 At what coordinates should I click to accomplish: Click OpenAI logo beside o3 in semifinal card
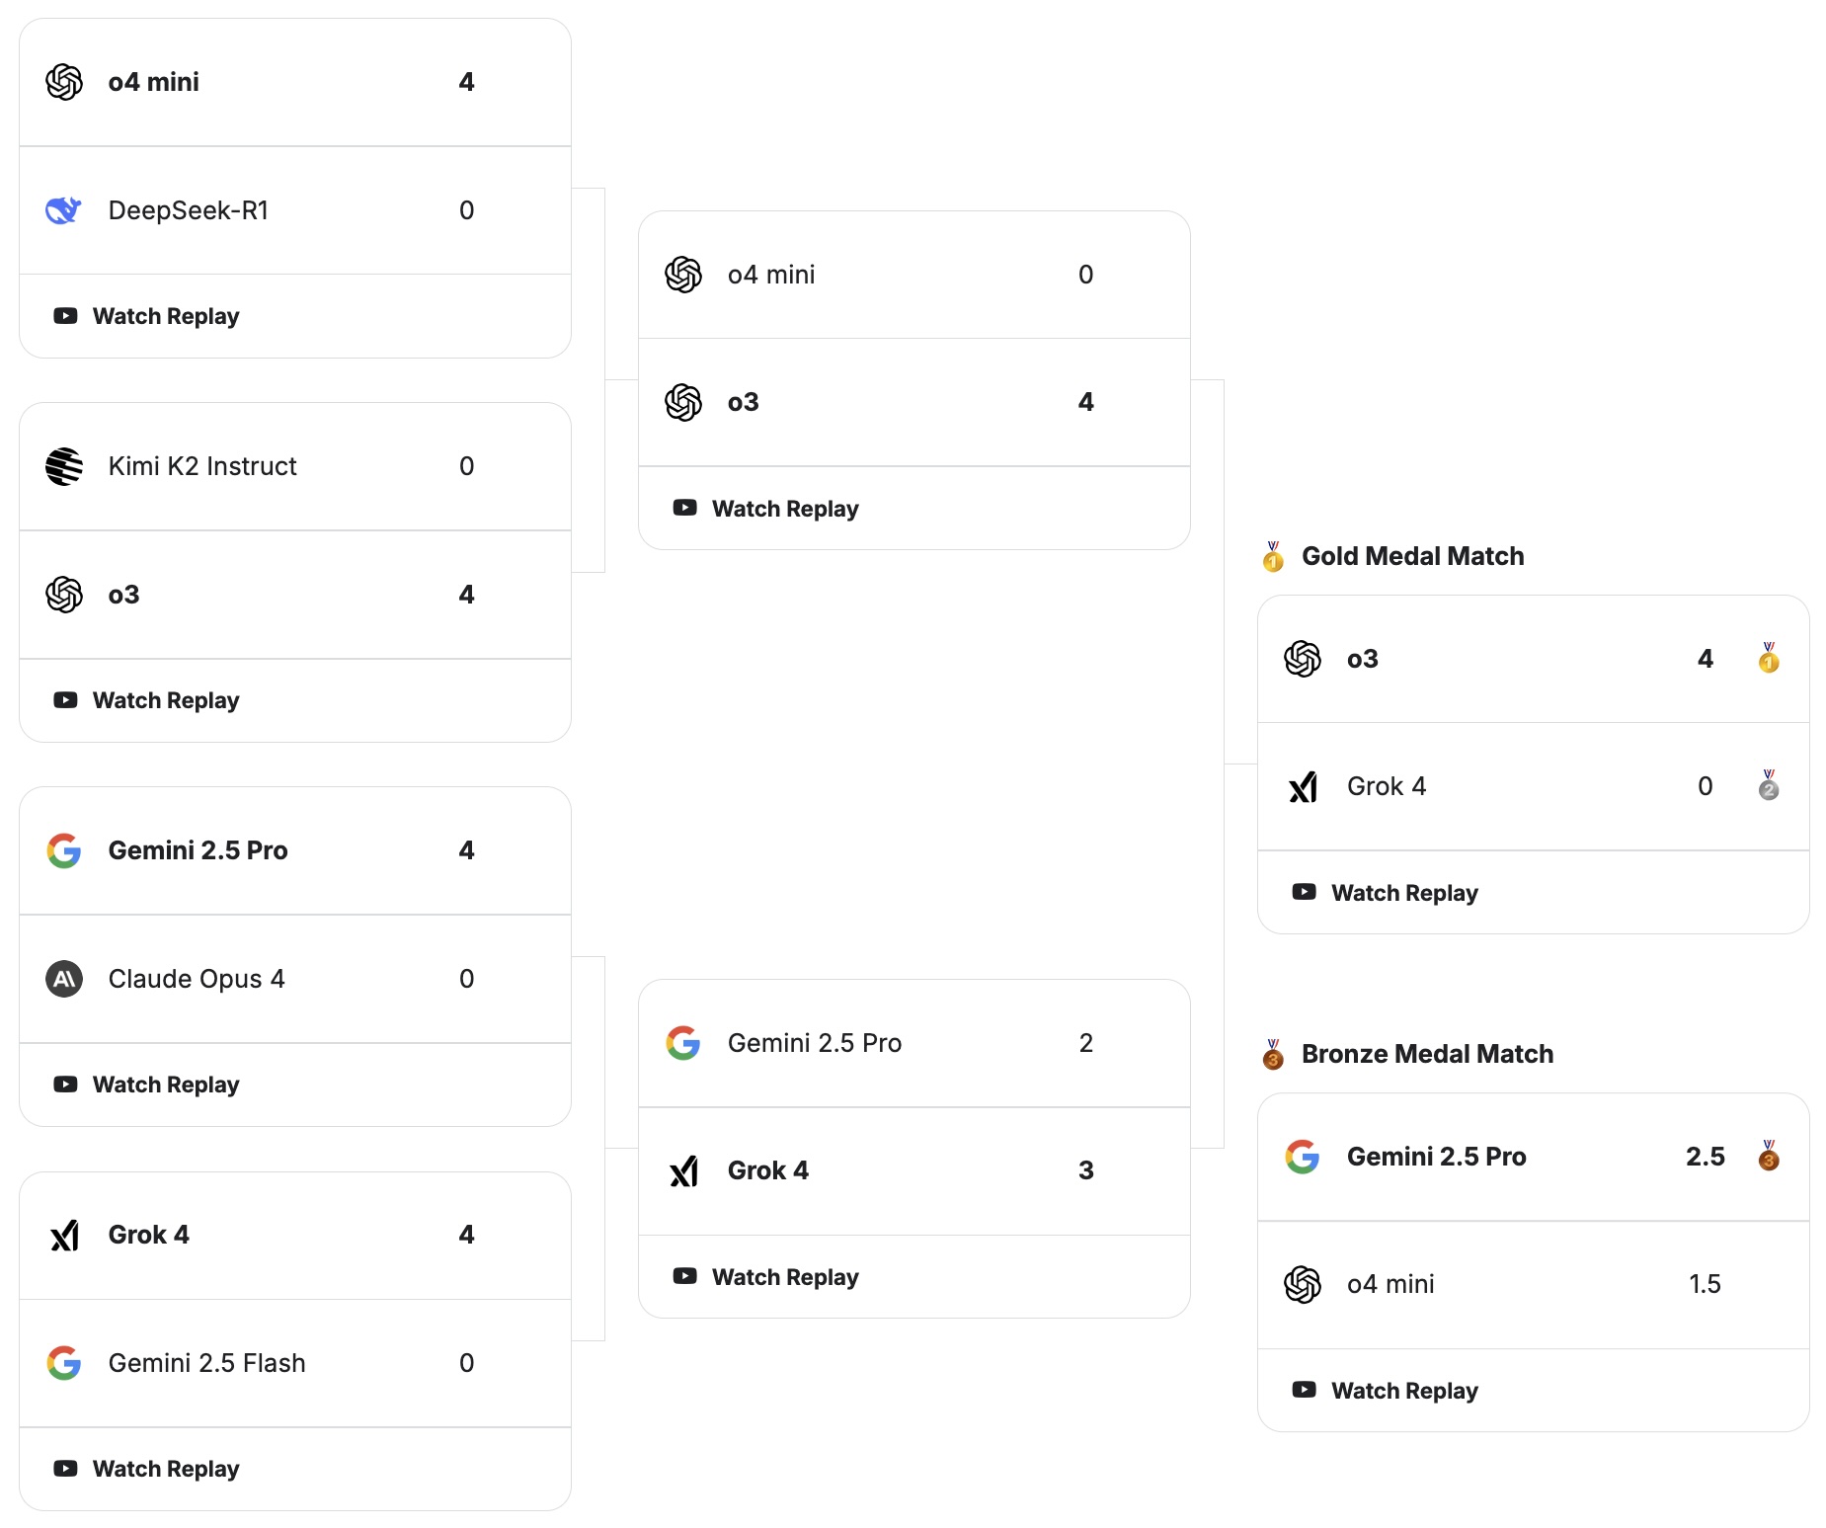coord(683,402)
